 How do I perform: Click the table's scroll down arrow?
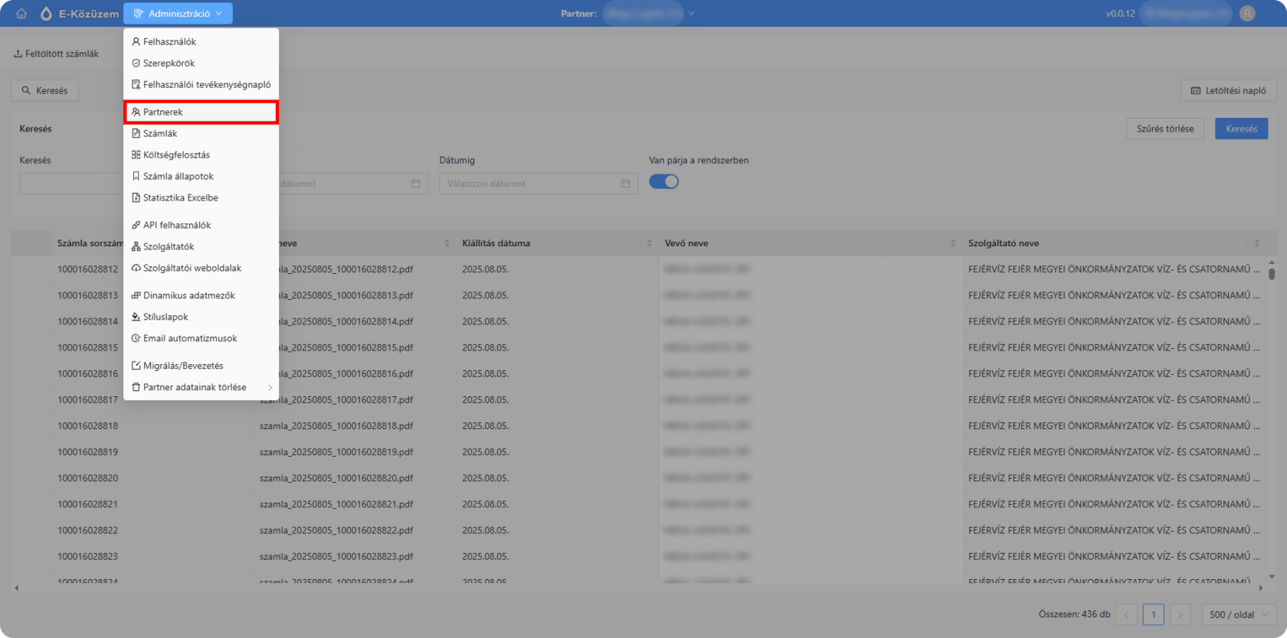tap(1272, 577)
